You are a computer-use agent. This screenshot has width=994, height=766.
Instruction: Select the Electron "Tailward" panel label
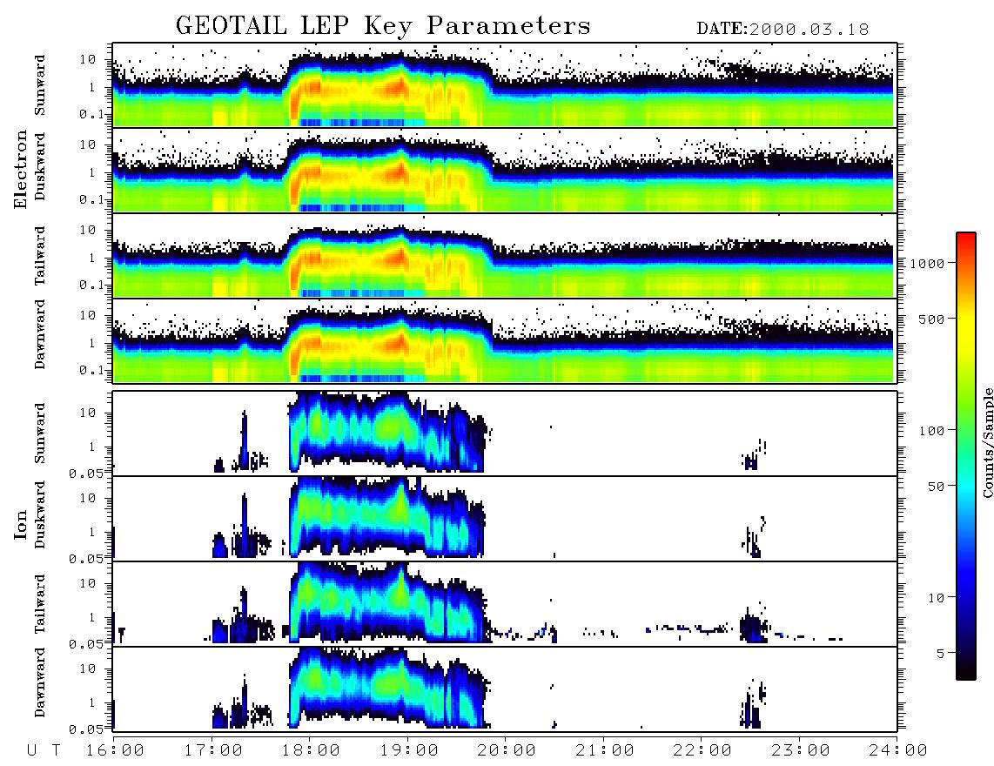40,256
